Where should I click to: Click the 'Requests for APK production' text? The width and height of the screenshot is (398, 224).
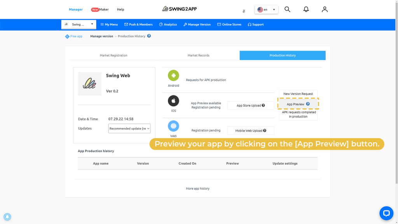click(206, 80)
